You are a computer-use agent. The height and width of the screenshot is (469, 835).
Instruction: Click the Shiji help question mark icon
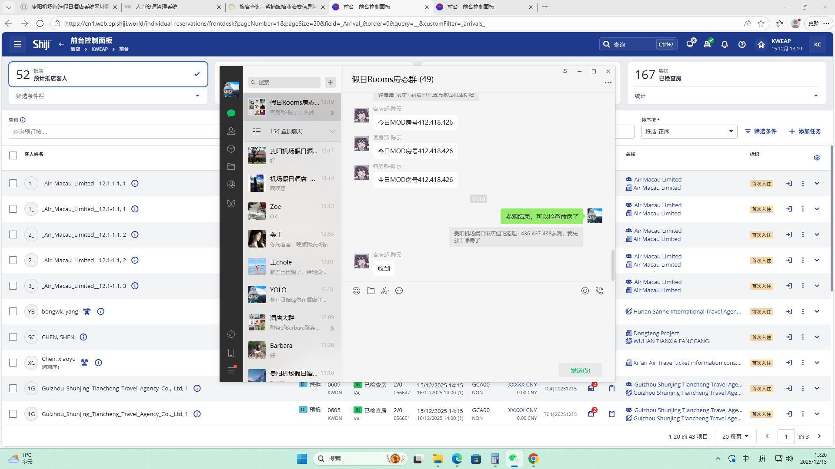pos(742,44)
